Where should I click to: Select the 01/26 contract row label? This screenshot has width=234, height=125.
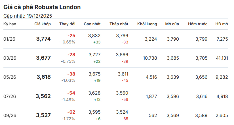click(9, 39)
